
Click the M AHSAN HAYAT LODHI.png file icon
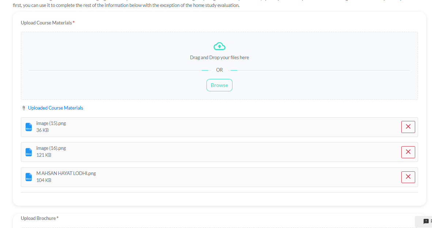[x=29, y=177]
